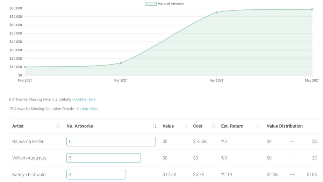Sort table by Cost column arrows
Screen dimensions: 323x182
click(213, 126)
